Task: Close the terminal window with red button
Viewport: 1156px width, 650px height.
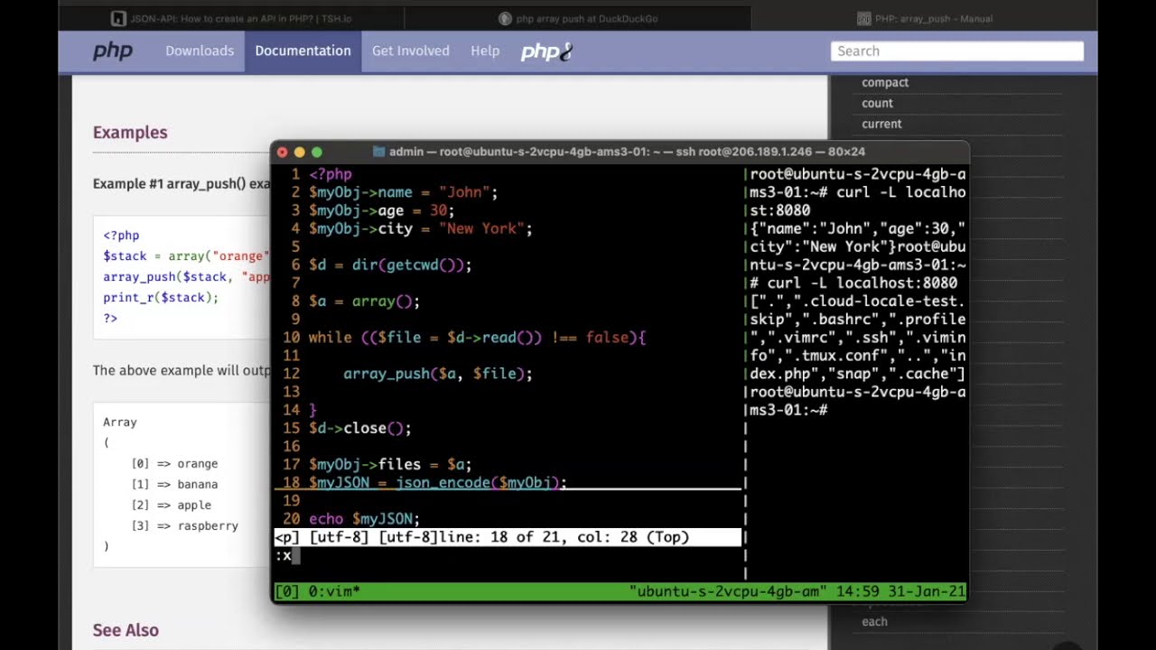Action: click(282, 153)
